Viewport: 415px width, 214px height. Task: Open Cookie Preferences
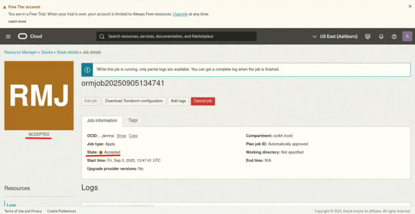pos(62,211)
